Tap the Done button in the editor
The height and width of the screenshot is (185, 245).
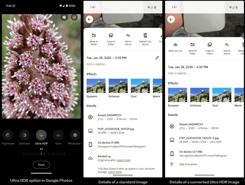pos(41,165)
